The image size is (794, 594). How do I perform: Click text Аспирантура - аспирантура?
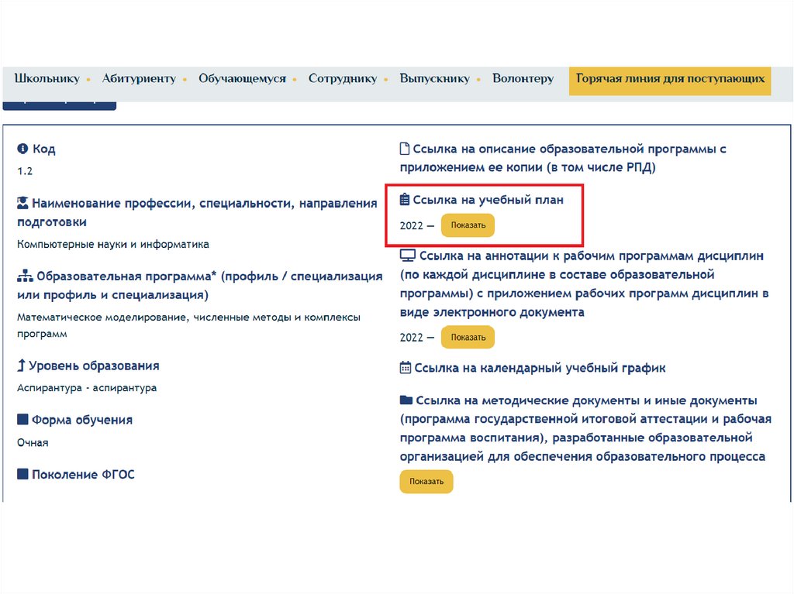(87, 388)
